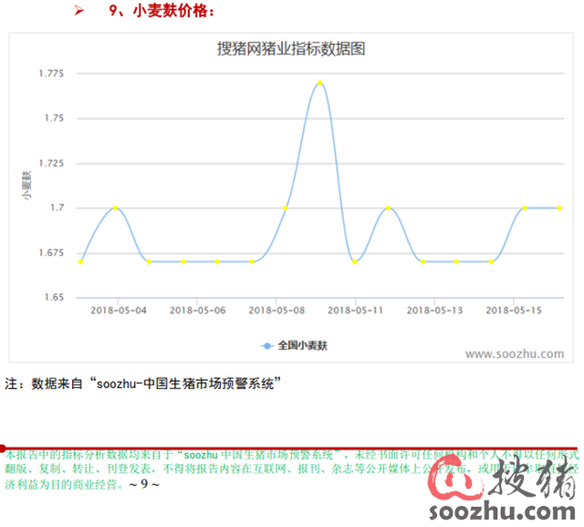
Task: Click y-axis value 1.75
Action: 54,118
